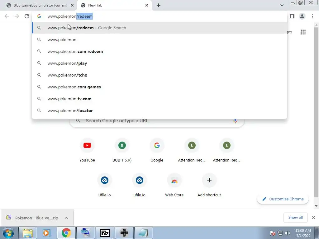The width and height of the screenshot is (319, 239).
Task: Close the New Tab tab
Action: 147,5
